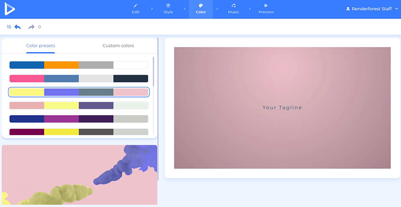
Task: Select the maroon-yellow-dark gray preset
Action: point(79,132)
